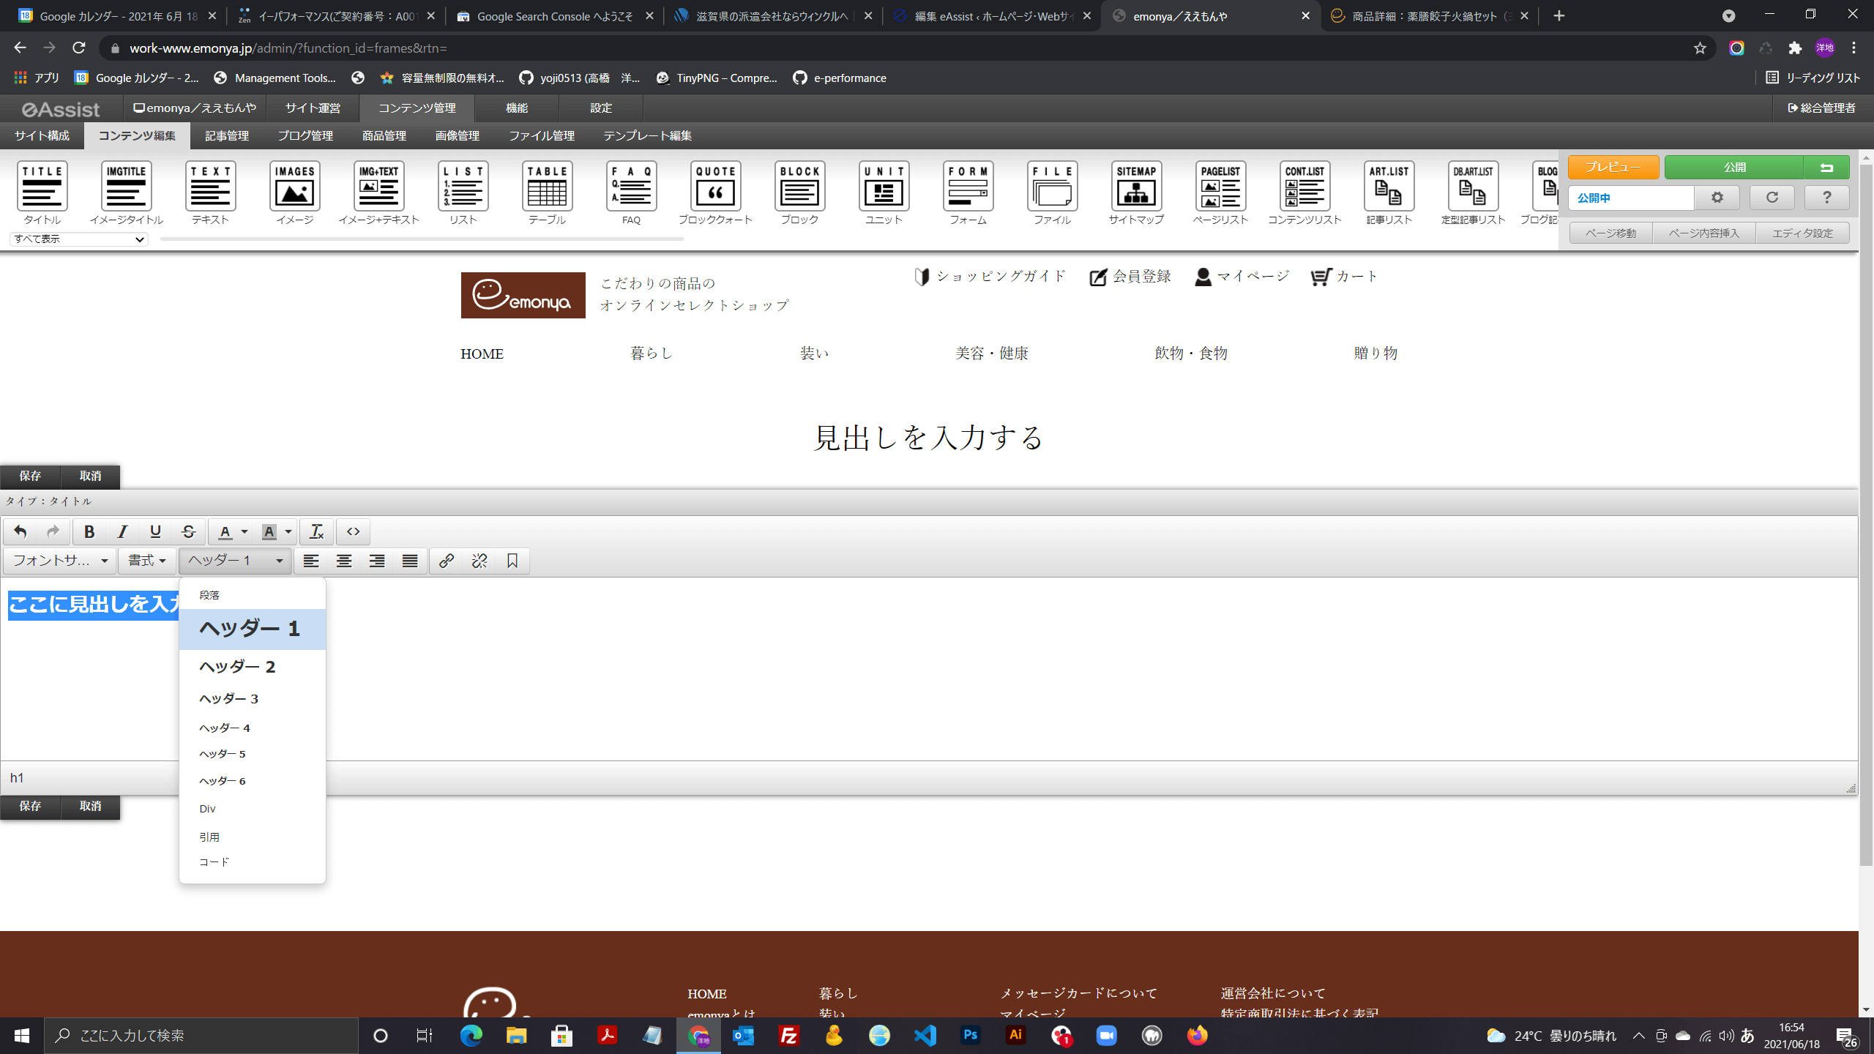This screenshot has width=1874, height=1054.
Task: Open Visual Studio Code from taskbar
Action: [925, 1036]
